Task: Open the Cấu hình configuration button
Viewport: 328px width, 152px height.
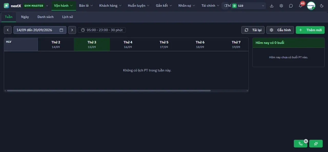Action: pos(280,30)
